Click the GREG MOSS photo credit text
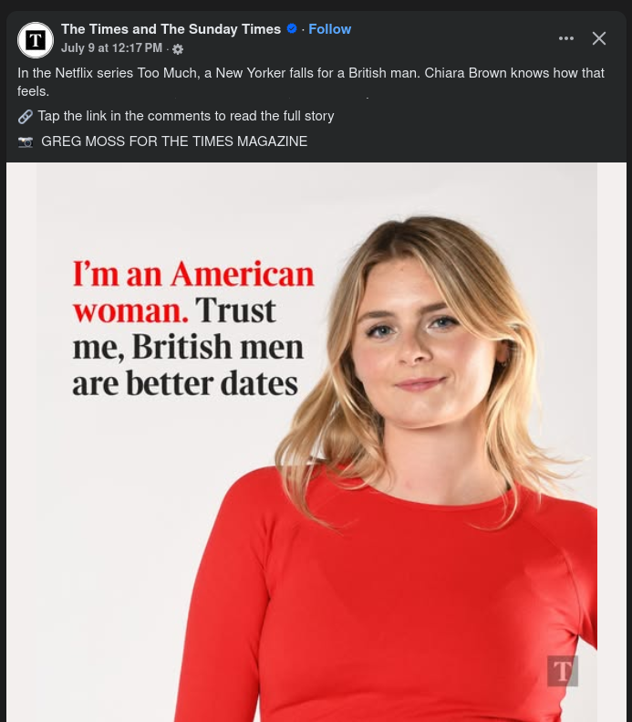Screen dimensions: 632x722 174,141
